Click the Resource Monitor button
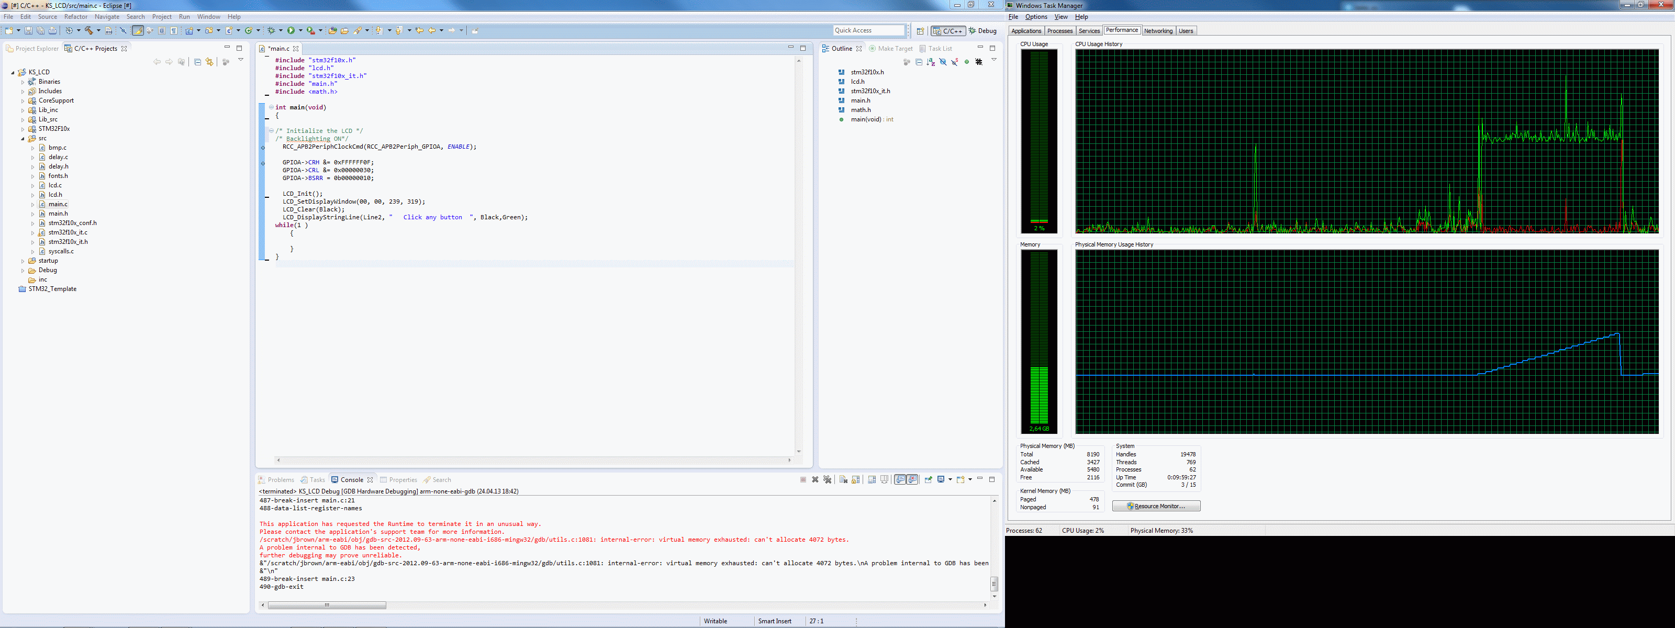This screenshot has height=628, width=1675. [x=1156, y=506]
